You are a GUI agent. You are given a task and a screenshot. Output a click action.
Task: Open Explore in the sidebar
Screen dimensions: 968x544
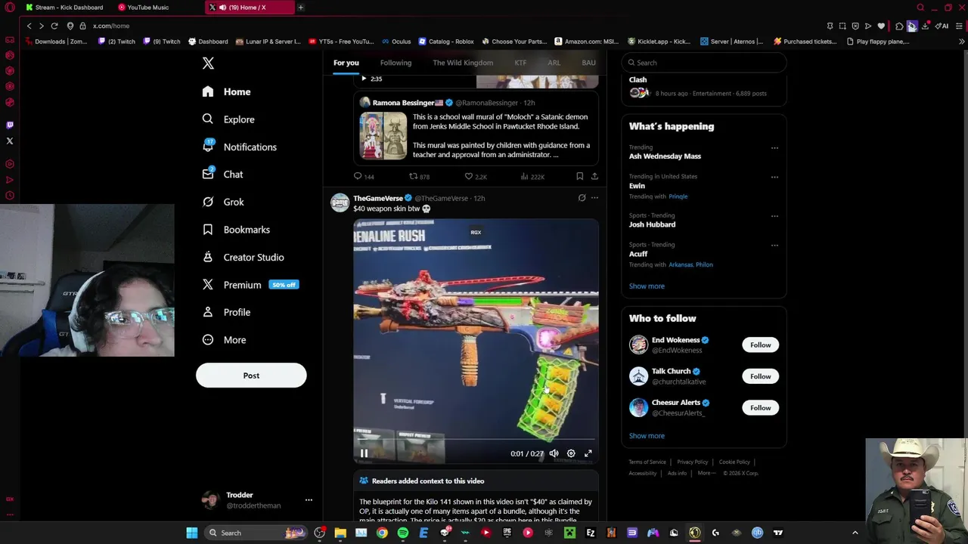tap(228, 119)
